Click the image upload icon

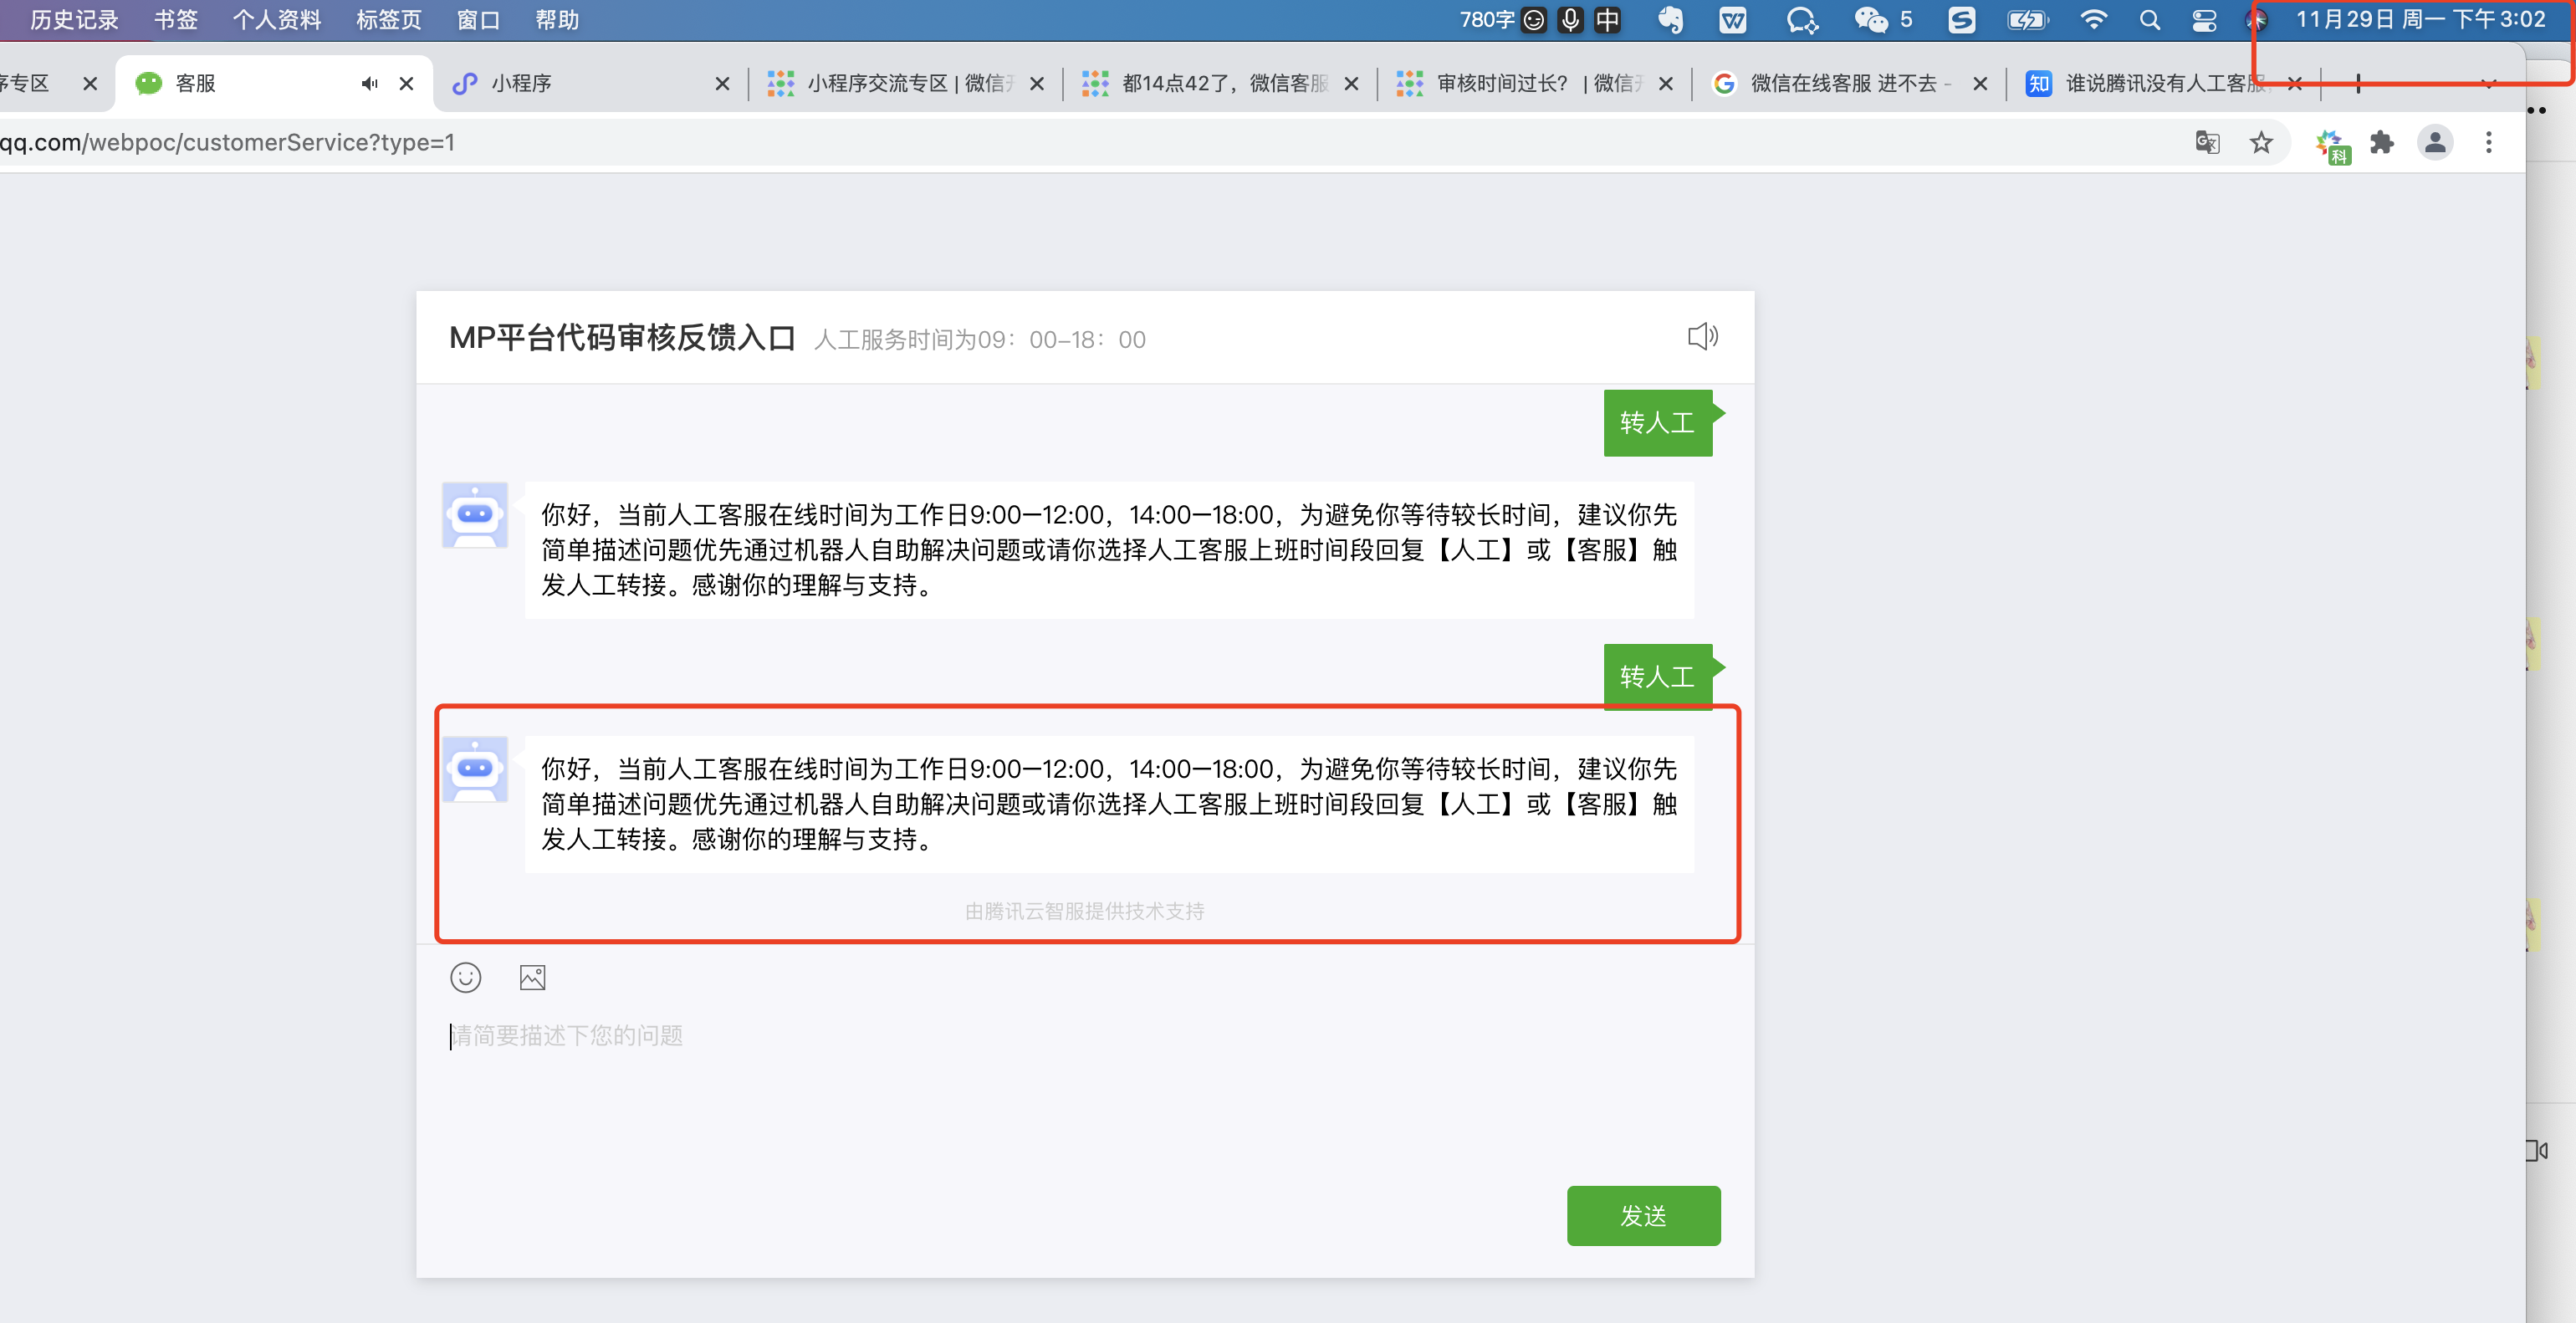tap(532, 977)
